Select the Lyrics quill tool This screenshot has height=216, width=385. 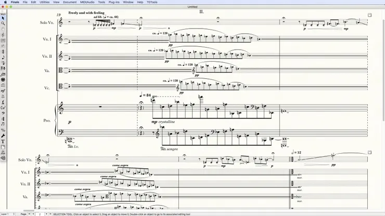[x=3, y=102]
